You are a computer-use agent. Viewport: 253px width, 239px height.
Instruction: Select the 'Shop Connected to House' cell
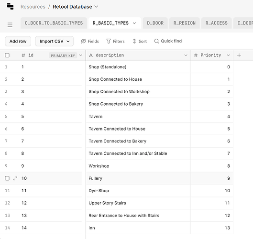138,79
